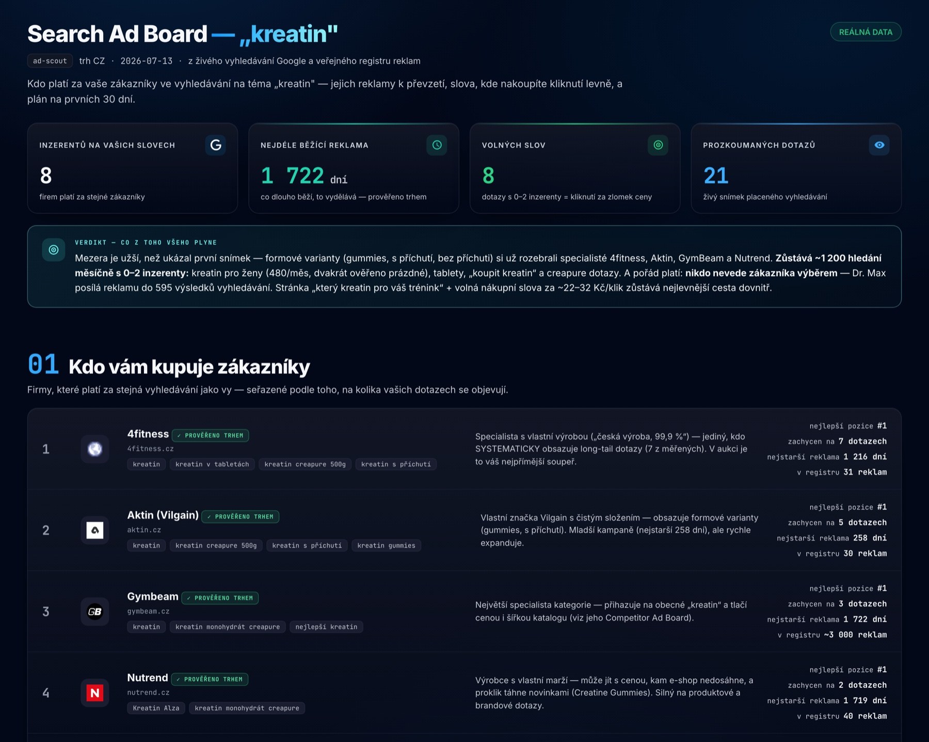Image resolution: width=929 pixels, height=742 pixels.
Task: Click 4fitness 'kreatin s příchutí' chip
Action: [396, 464]
